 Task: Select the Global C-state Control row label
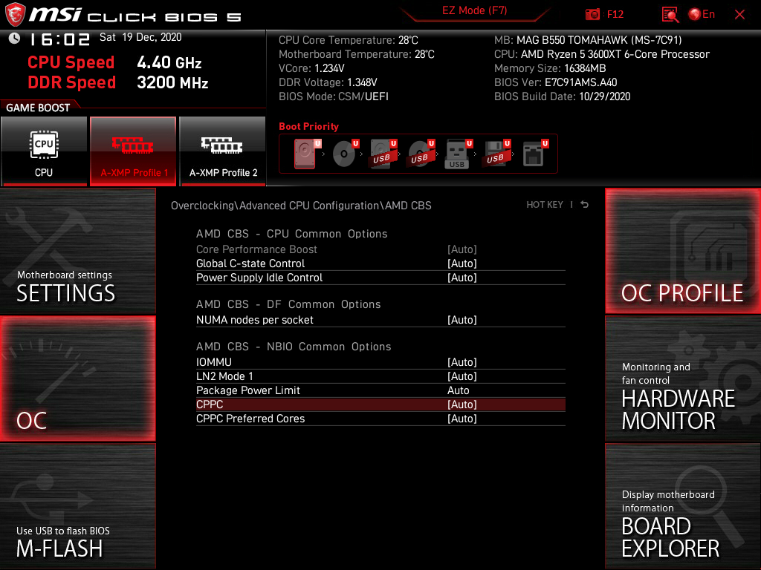(250, 263)
